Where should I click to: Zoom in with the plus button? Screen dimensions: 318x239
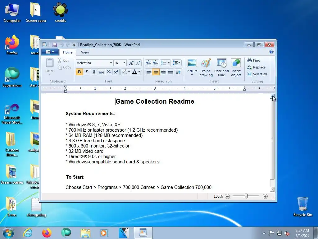(265, 196)
